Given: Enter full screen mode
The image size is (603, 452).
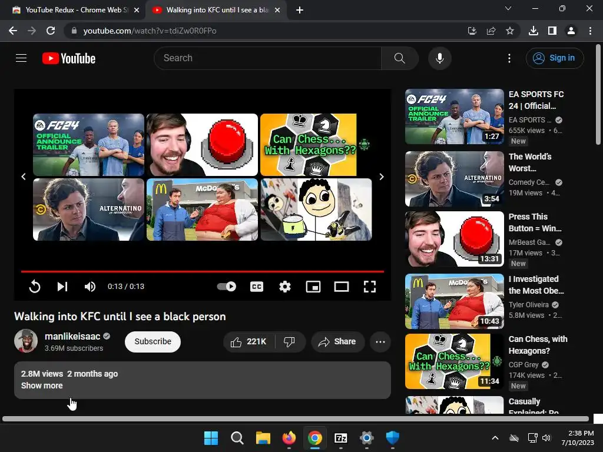Looking at the screenshot, I should (370, 287).
